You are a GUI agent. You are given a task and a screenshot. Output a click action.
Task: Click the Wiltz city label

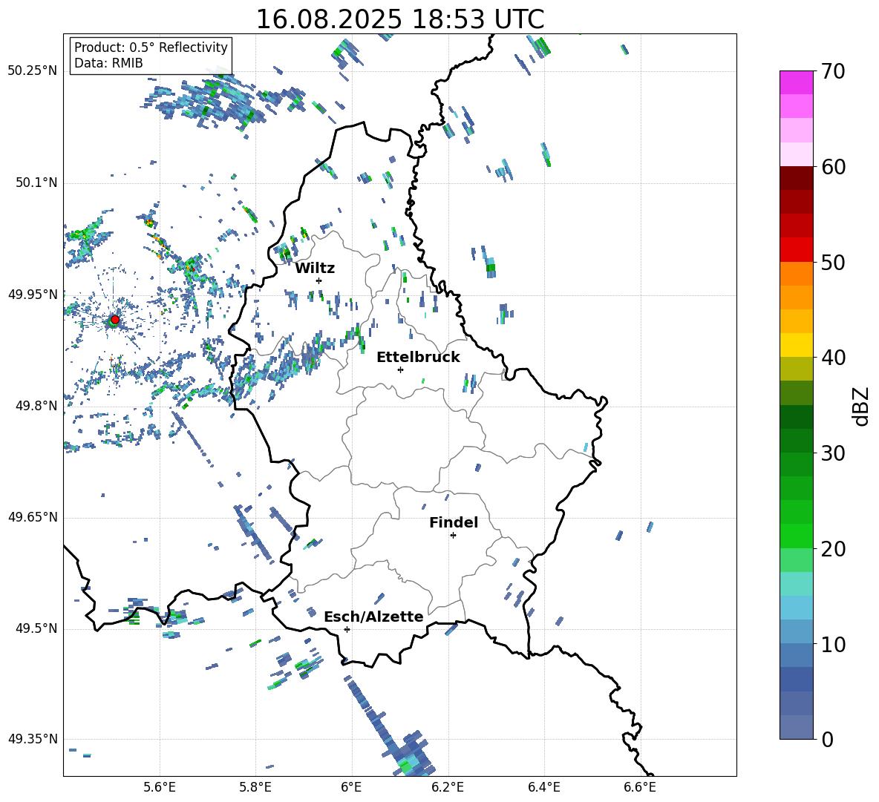click(x=315, y=269)
